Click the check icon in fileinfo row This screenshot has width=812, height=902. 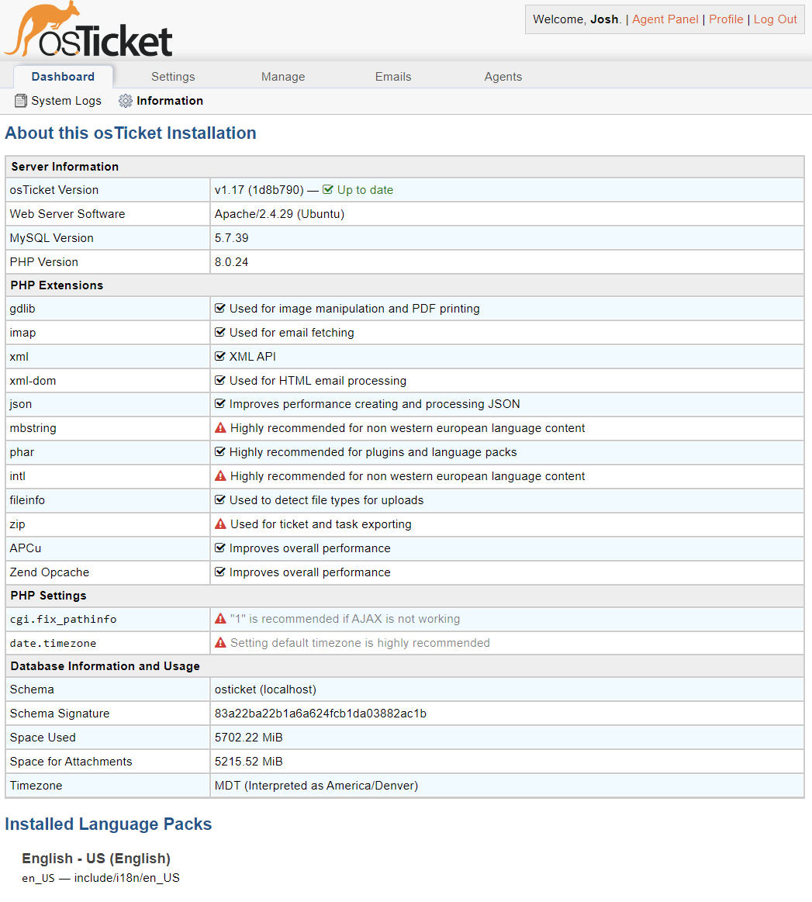219,500
